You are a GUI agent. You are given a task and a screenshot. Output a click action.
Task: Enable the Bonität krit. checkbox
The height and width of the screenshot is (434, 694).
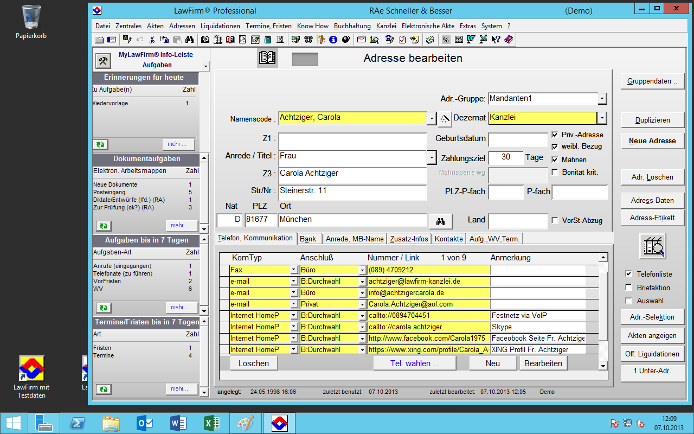click(555, 172)
